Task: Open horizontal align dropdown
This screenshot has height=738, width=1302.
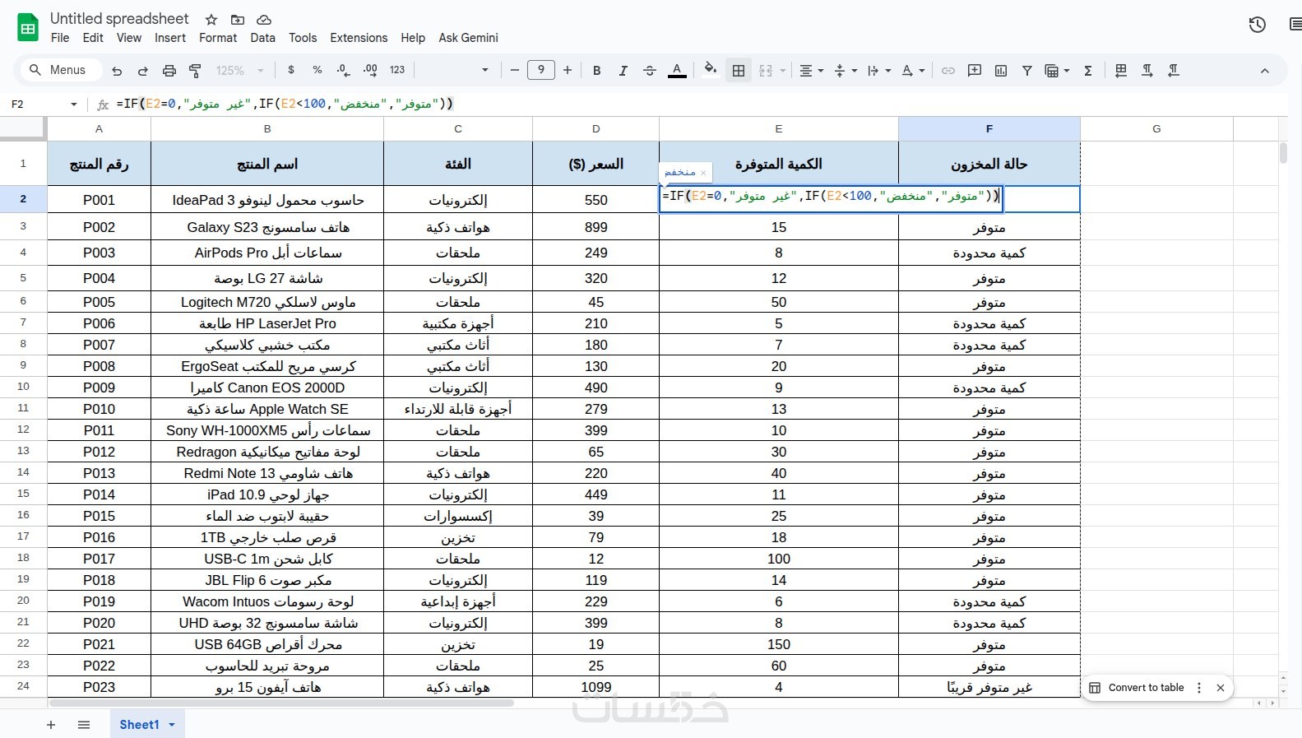Action: coord(812,71)
